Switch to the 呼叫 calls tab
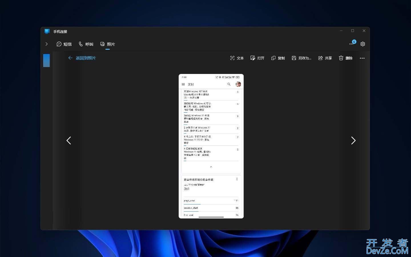The width and height of the screenshot is (411, 257). (86, 44)
